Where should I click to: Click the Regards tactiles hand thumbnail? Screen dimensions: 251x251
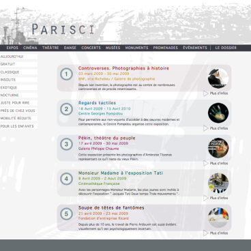[218, 113]
